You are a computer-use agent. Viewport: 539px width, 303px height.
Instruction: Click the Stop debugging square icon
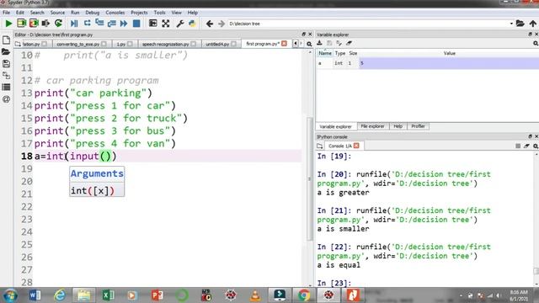[136, 24]
